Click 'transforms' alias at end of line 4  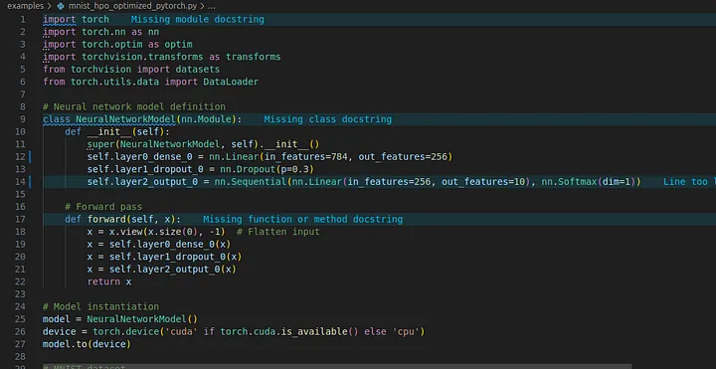coord(253,57)
